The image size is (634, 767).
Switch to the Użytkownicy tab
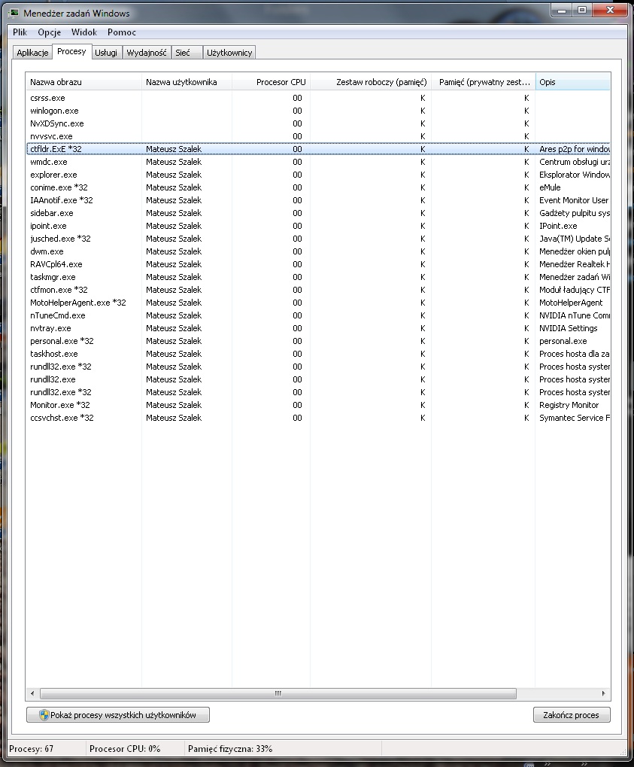230,53
